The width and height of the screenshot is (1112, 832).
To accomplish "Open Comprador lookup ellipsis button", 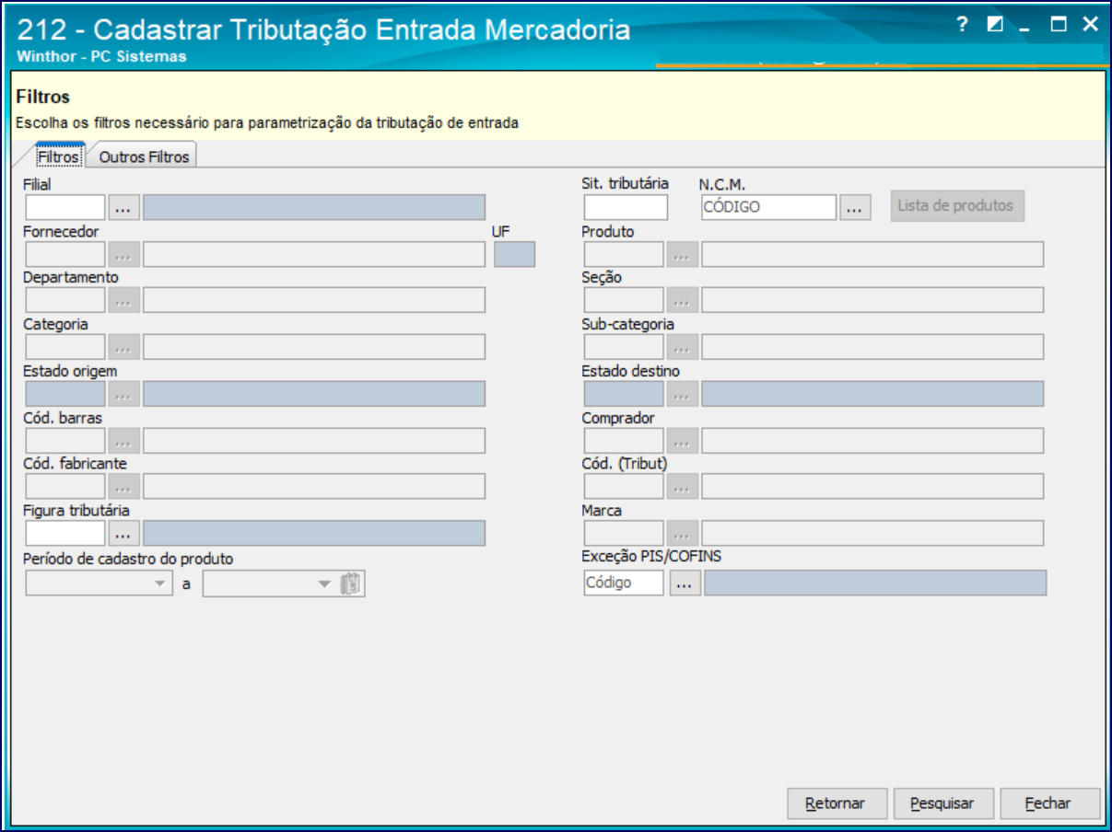I will tap(683, 440).
